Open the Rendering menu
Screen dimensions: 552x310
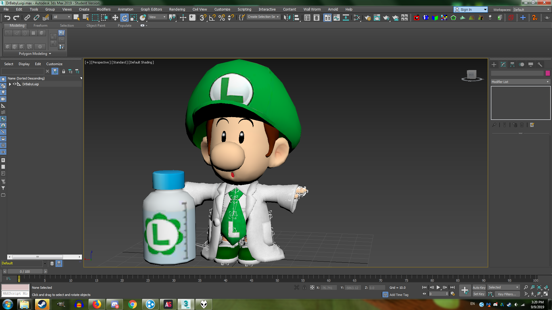(177, 9)
